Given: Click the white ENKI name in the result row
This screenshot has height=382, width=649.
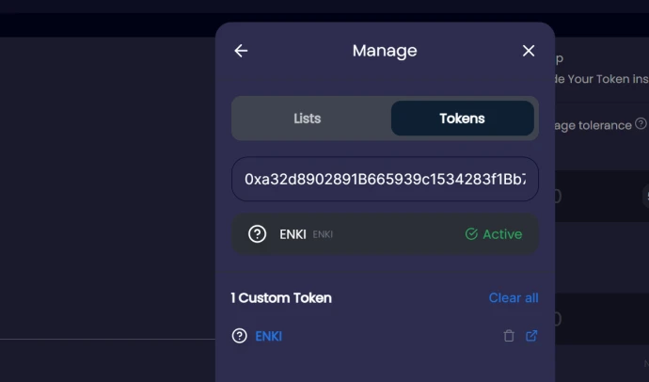Looking at the screenshot, I should tap(293, 234).
